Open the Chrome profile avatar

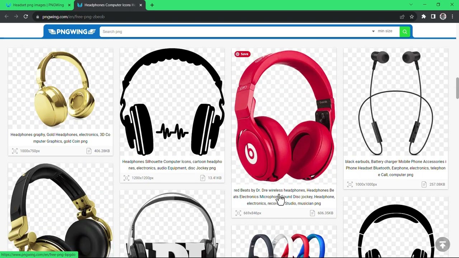pos(443,16)
